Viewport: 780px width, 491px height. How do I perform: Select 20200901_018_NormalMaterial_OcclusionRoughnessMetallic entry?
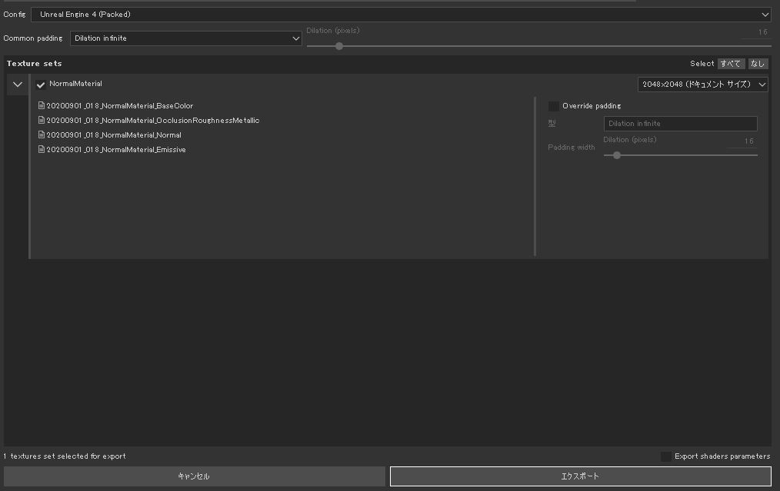point(153,121)
